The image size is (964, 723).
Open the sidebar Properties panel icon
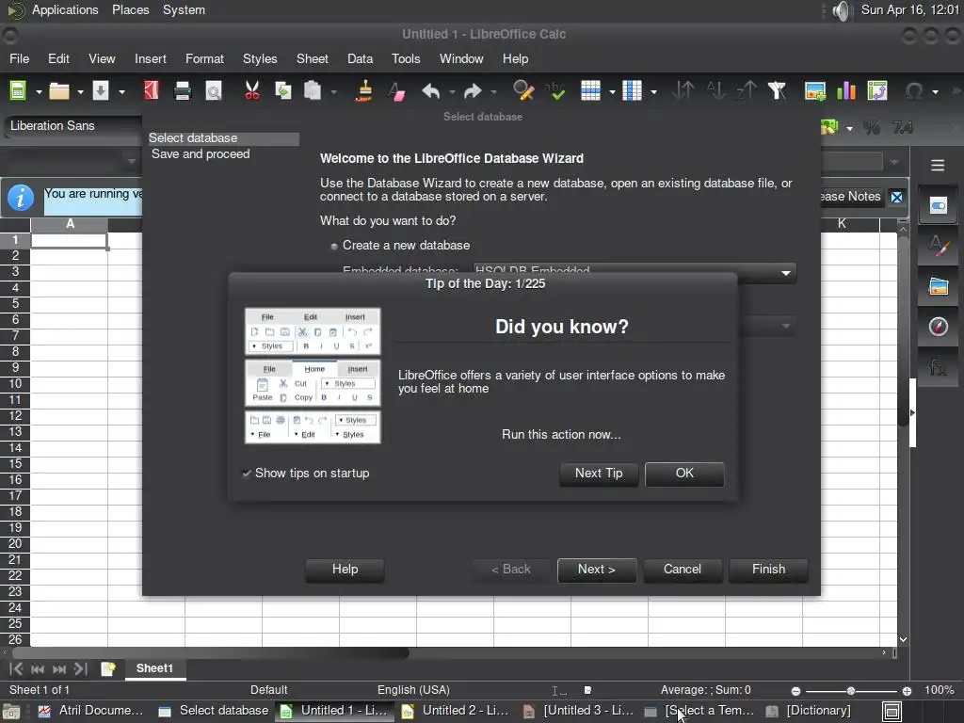[939, 205]
